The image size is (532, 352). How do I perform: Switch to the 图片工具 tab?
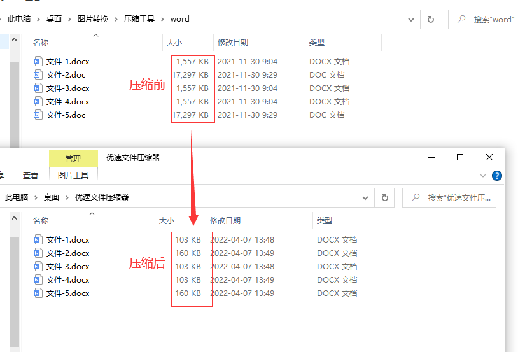click(x=73, y=175)
